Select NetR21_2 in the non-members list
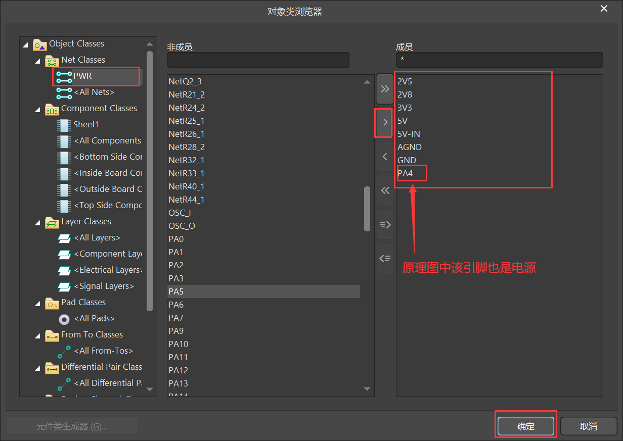Viewport: 623px width, 441px height. click(x=263, y=94)
